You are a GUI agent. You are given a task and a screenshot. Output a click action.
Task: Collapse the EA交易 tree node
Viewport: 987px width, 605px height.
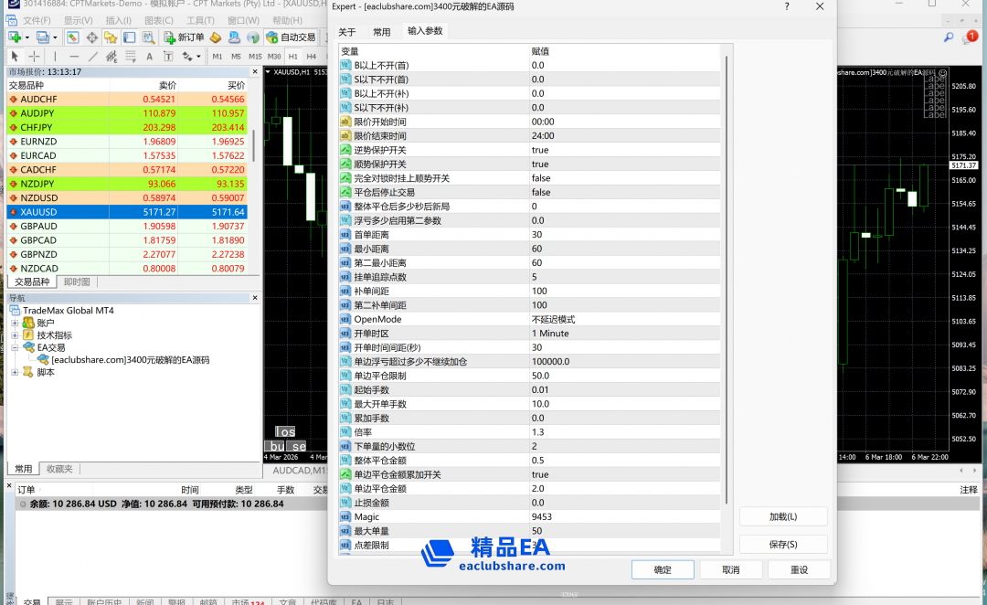15,348
